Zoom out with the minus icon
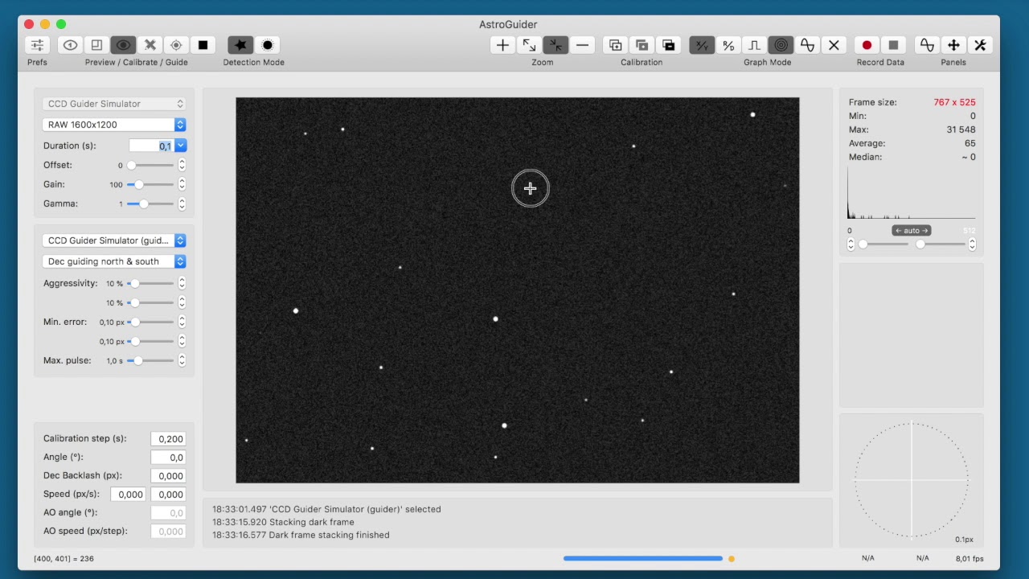Screen dimensions: 1029x579 point(582,45)
